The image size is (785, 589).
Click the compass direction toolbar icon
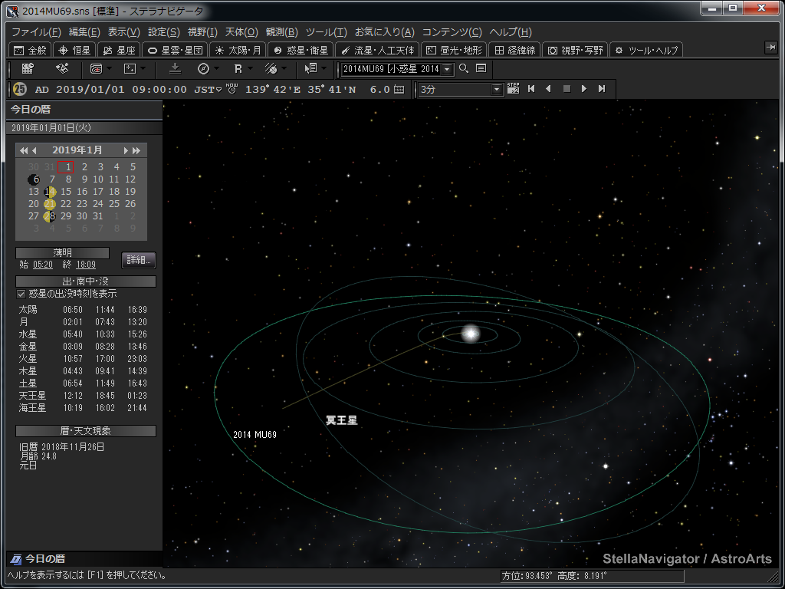pyautogui.click(x=203, y=69)
